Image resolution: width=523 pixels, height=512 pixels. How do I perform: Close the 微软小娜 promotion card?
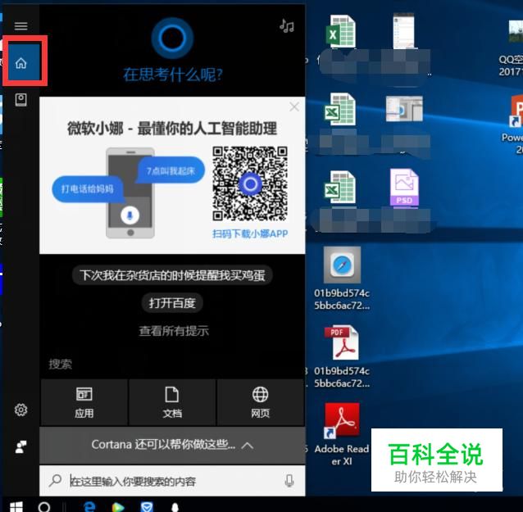(294, 107)
